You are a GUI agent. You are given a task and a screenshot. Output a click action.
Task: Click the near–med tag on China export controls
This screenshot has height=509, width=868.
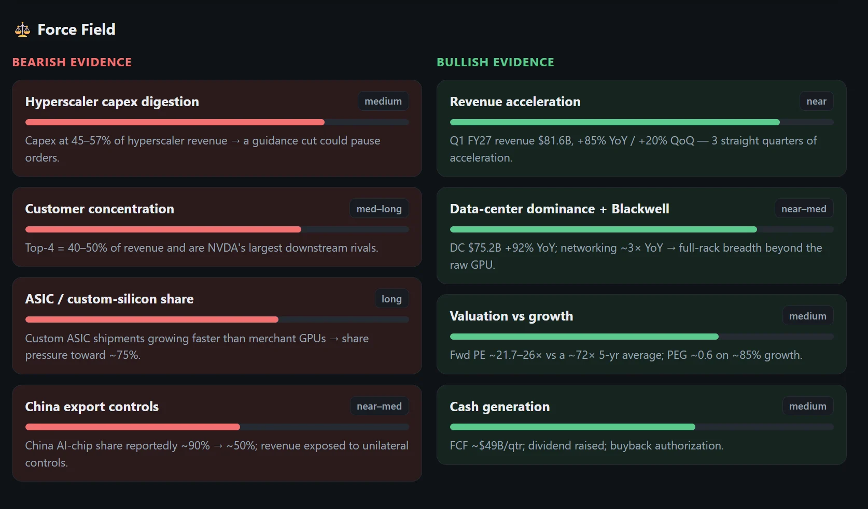(379, 406)
